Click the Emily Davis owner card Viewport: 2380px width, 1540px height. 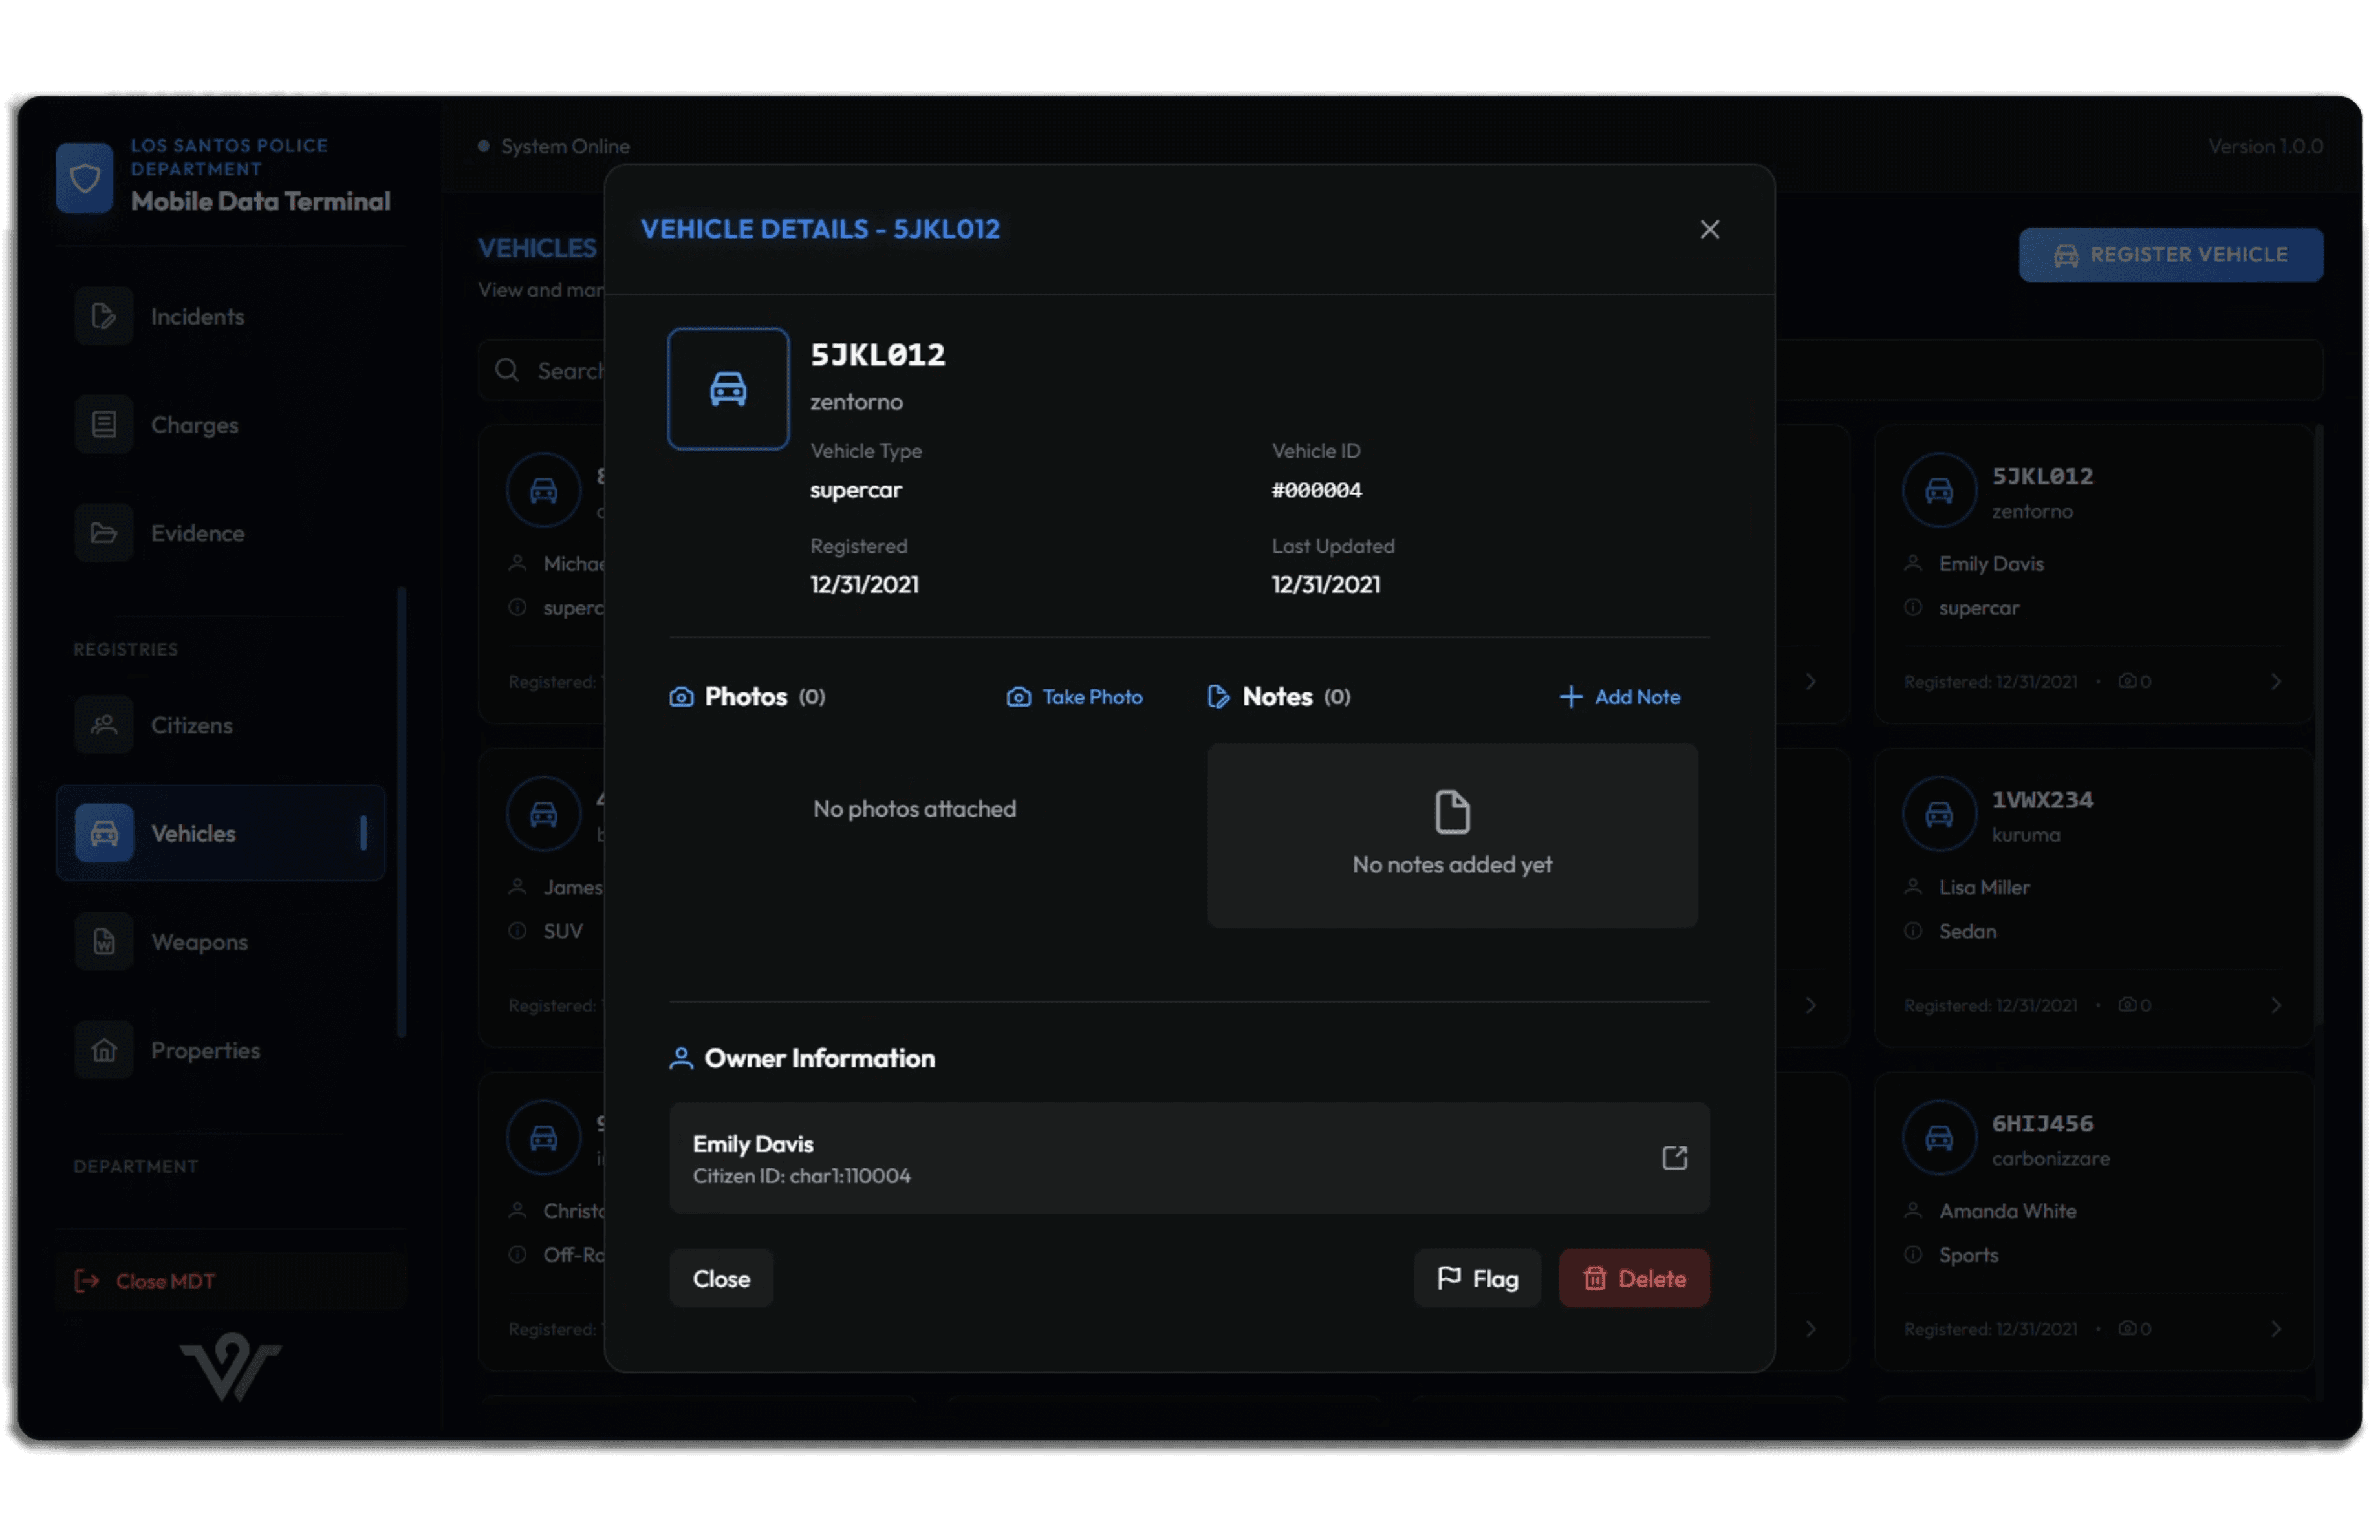click(1189, 1157)
